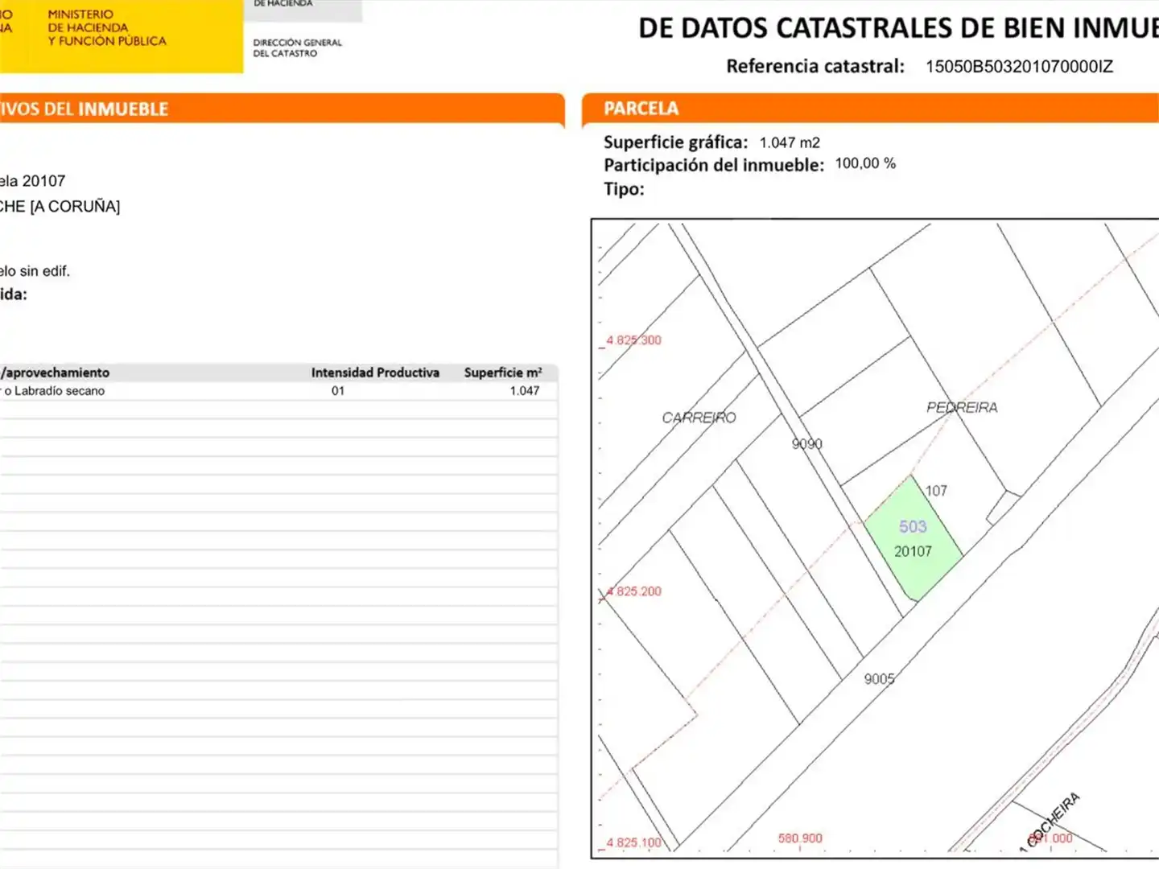This screenshot has width=1159, height=869.
Task: Click the '4.825.200' coordinate label
Action: tap(633, 591)
